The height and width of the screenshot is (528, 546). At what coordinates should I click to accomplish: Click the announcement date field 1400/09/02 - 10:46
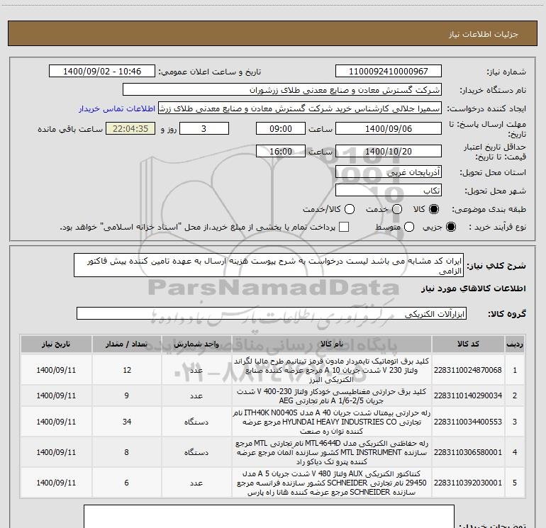102,72
